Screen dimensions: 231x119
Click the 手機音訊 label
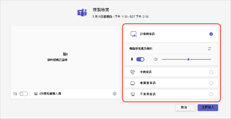pos(146,72)
